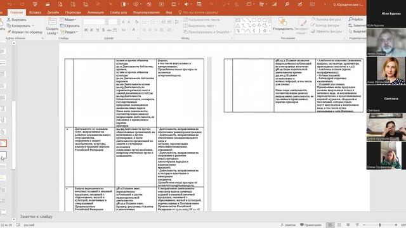Click the spell check icon in status bar
The height and width of the screenshot is (228, 406).
18,225
